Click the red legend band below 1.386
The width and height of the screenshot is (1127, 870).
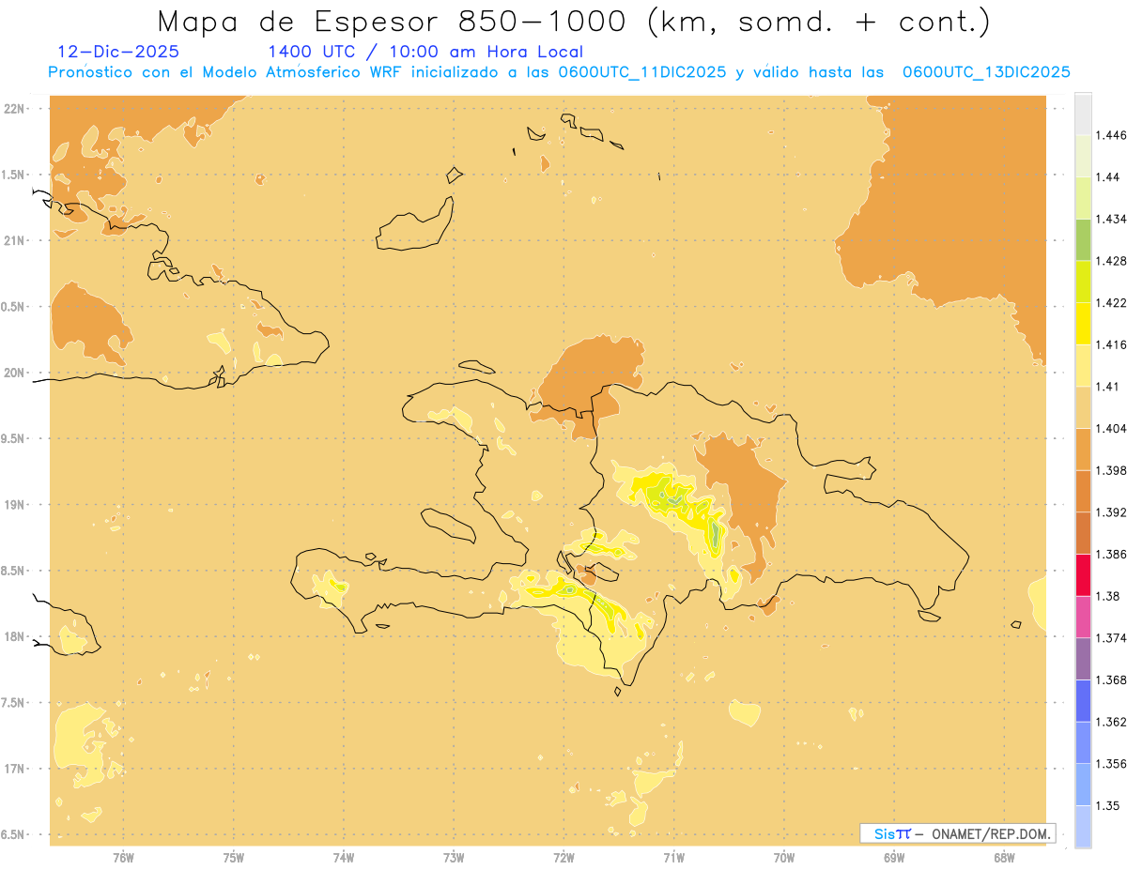pyautogui.click(x=1083, y=574)
